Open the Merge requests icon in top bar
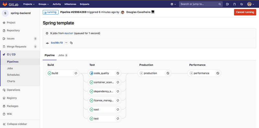Viewport: 259px width, 128px height. coord(234,4)
